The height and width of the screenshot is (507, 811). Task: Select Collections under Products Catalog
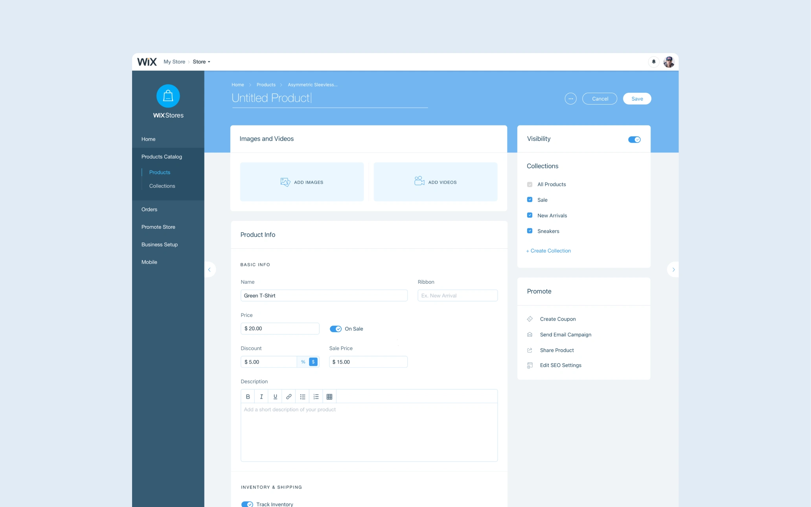[x=162, y=186]
